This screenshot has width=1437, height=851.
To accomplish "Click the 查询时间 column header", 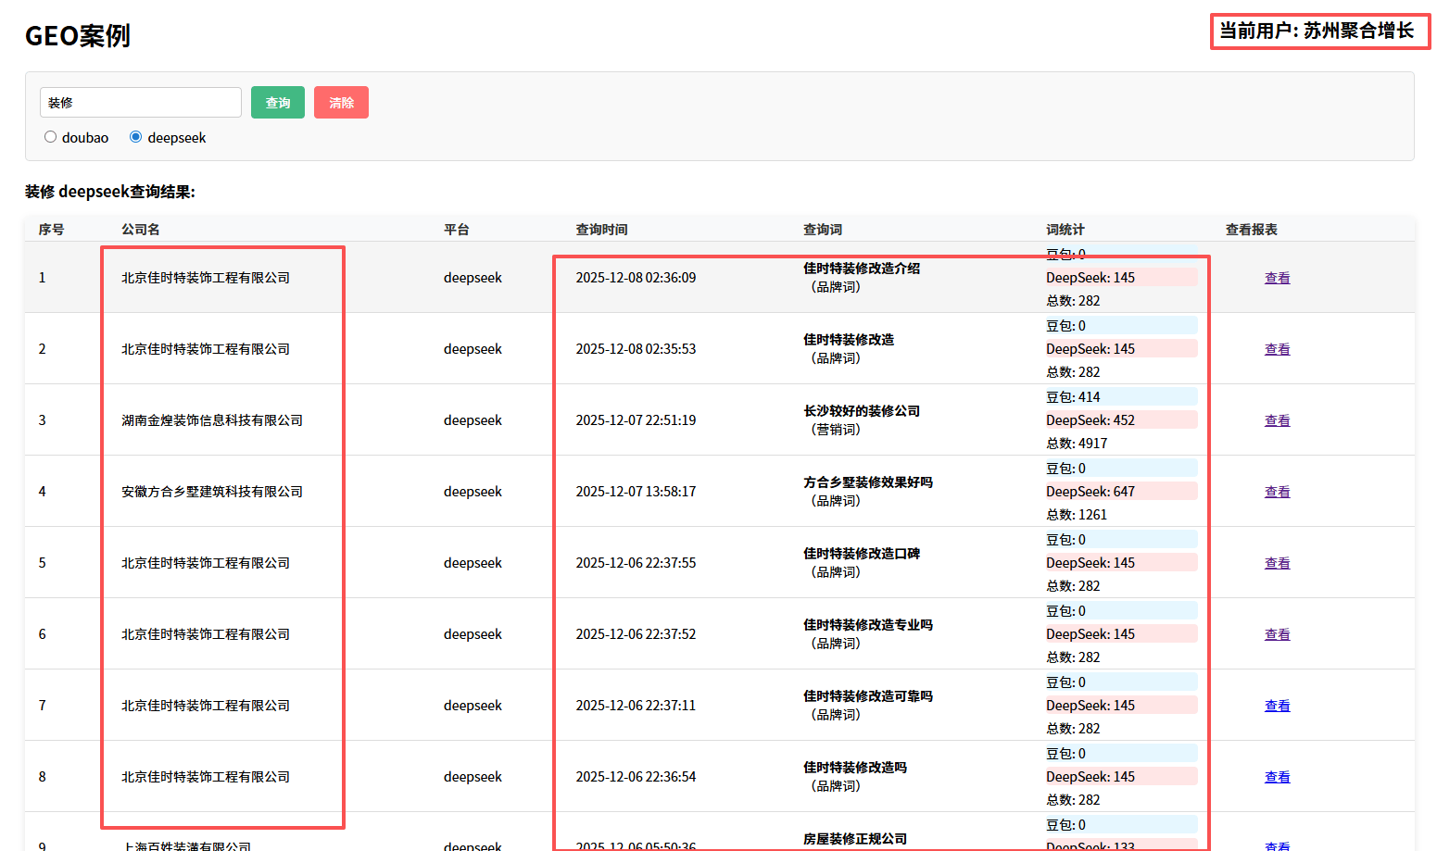I will [601, 230].
